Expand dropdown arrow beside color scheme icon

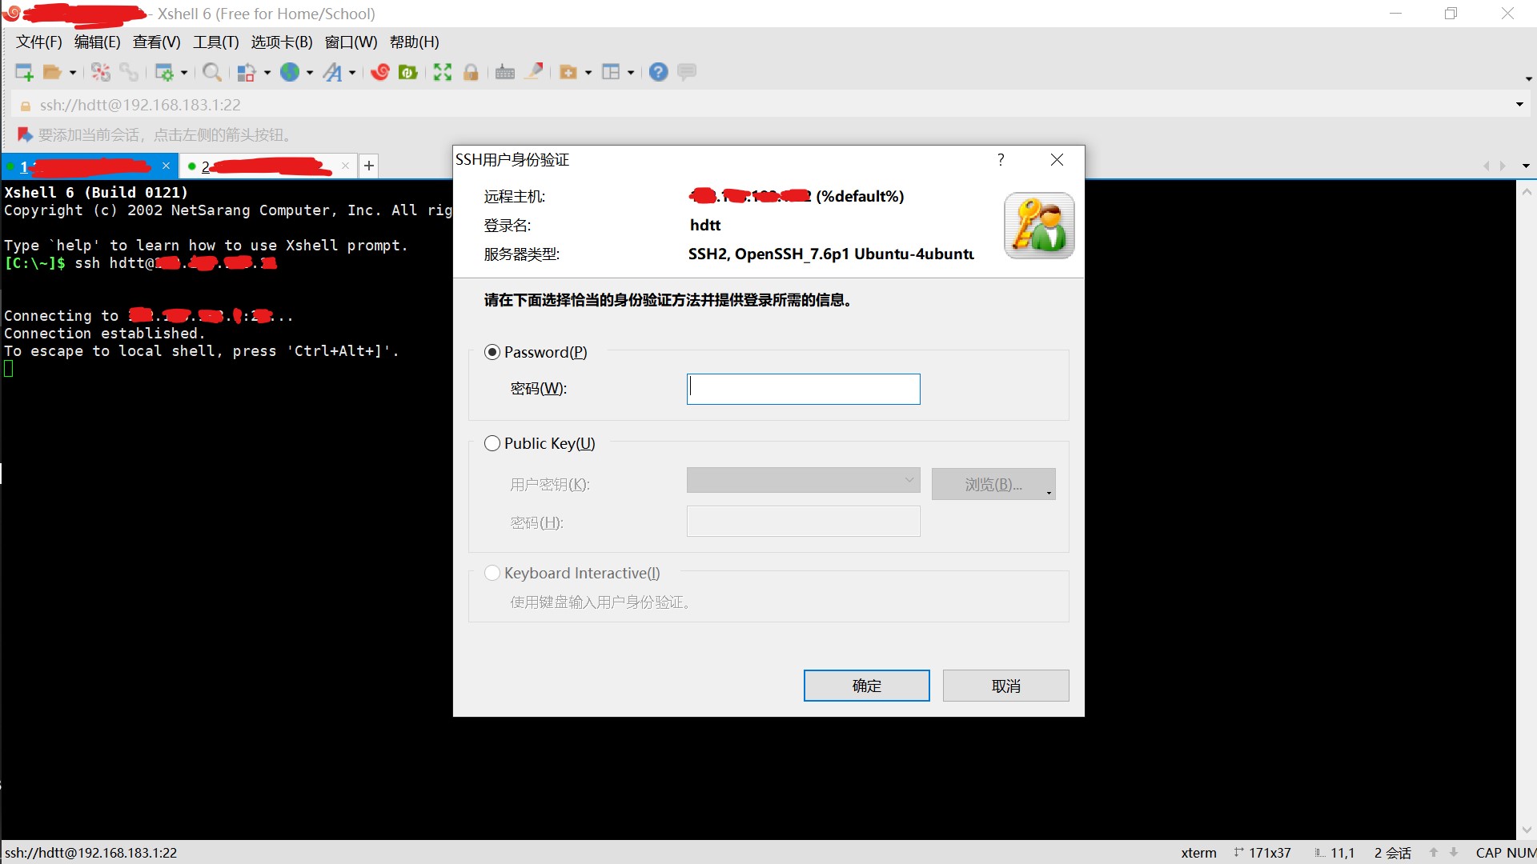pyautogui.click(x=267, y=73)
